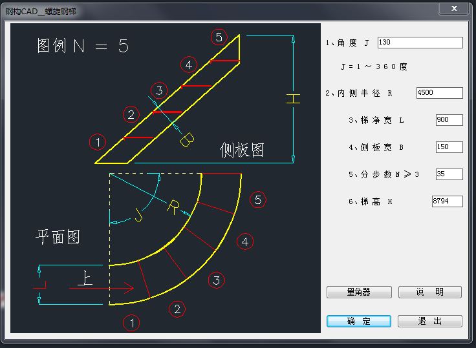The image size is (476, 348).
Task: Open the 量角器 protractor tool button
Action: (x=359, y=292)
